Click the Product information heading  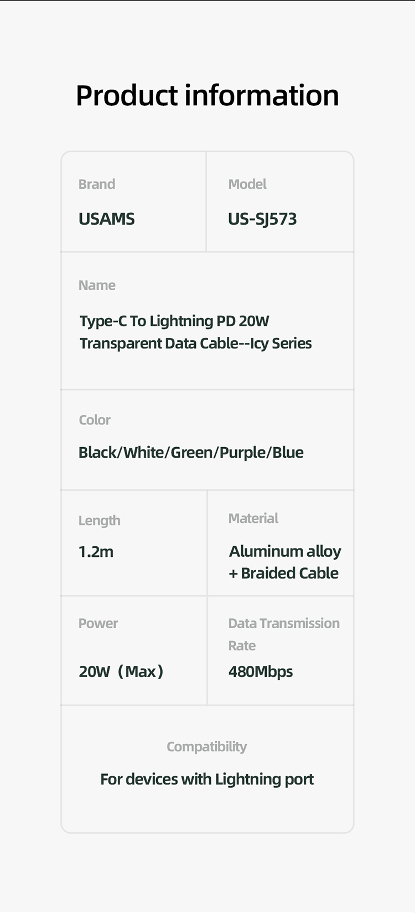point(207,96)
